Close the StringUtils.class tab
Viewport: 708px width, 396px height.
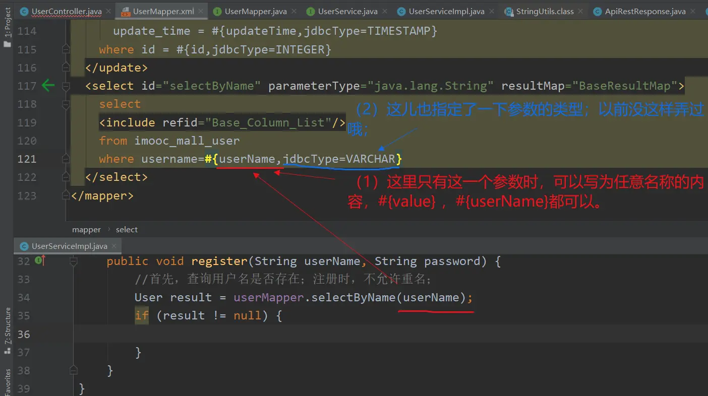[580, 12]
